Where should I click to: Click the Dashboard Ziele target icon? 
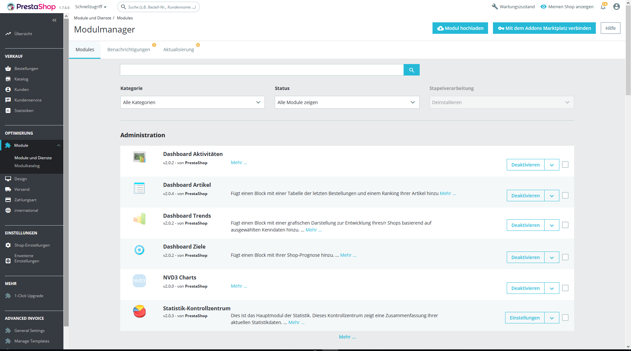139,250
